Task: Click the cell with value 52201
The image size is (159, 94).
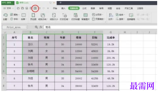Action: 95,44
